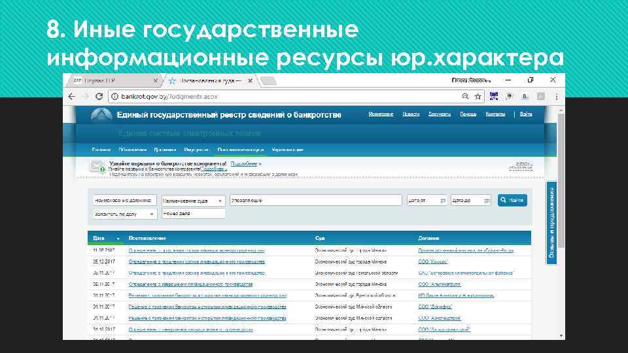Click the 'Помощь' header link
Screen dimensions: 628x353
point(468,114)
